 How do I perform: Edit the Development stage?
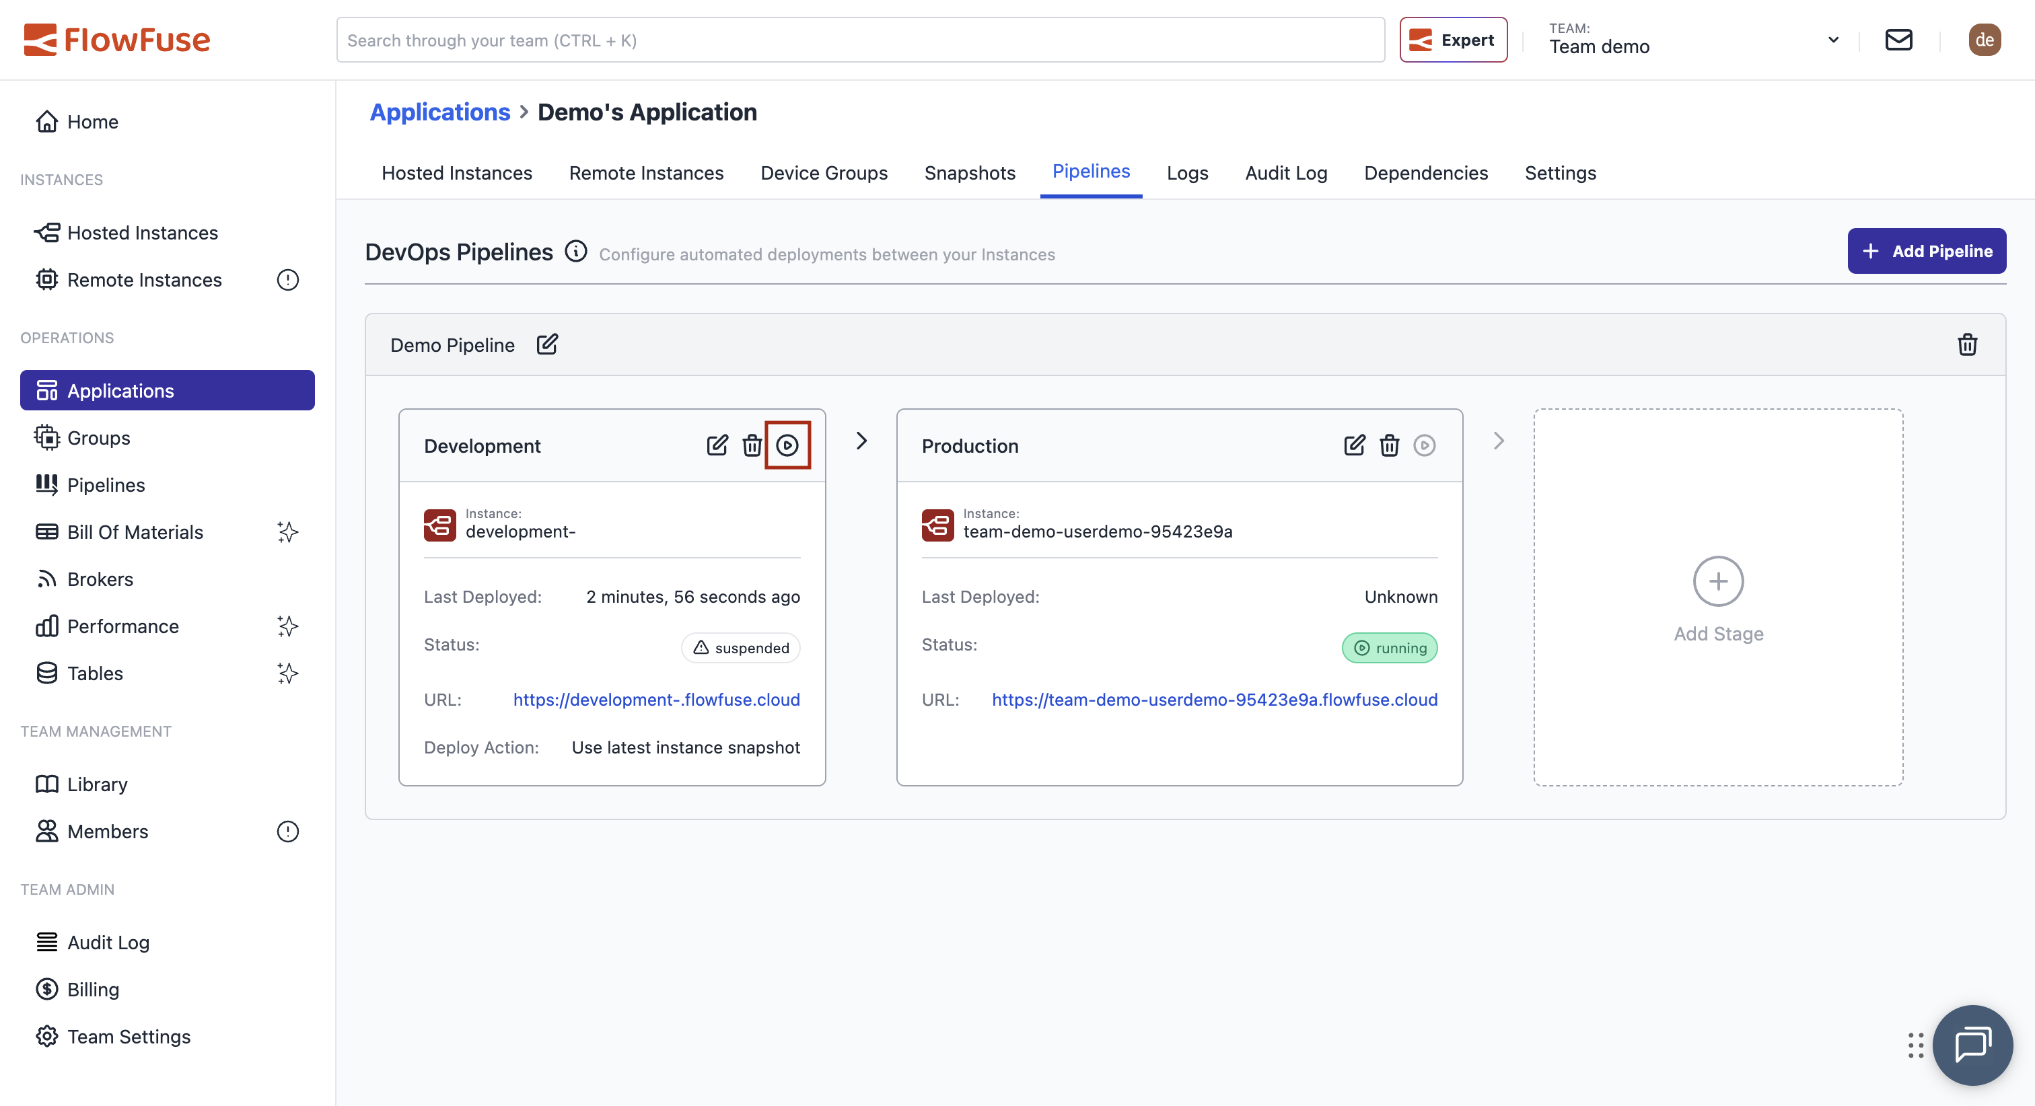[717, 445]
